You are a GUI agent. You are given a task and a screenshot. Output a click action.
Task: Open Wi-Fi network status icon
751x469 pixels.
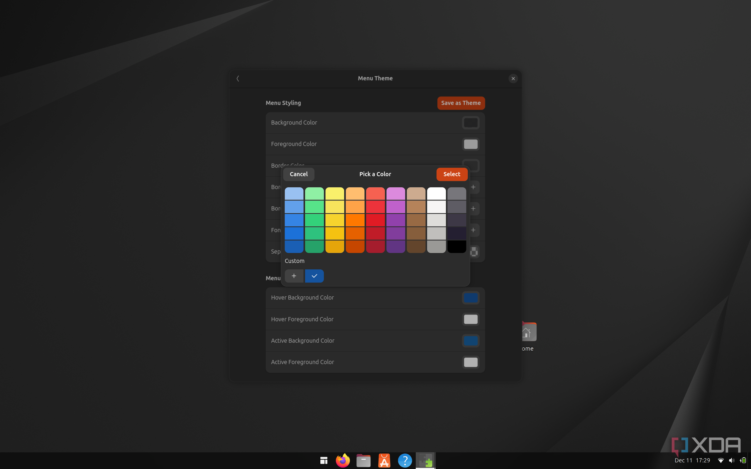(x=720, y=460)
